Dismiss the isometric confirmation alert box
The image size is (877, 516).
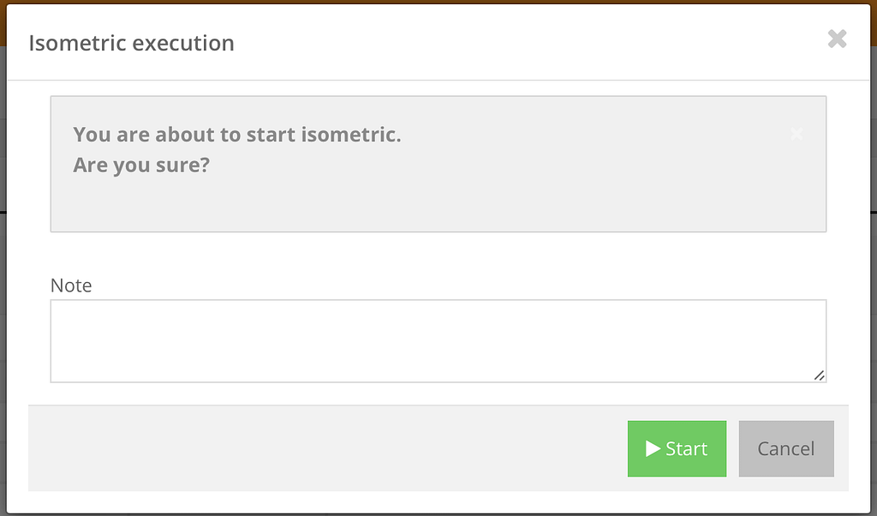796,134
